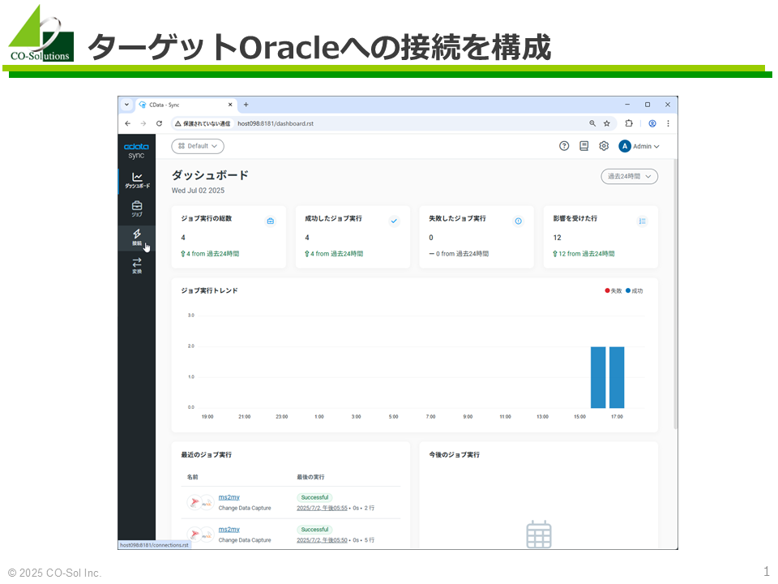The height and width of the screenshot is (584, 778).
Task: Toggle the bookmark star in the address bar
Action: pyautogui.click(x=606, y=123)
